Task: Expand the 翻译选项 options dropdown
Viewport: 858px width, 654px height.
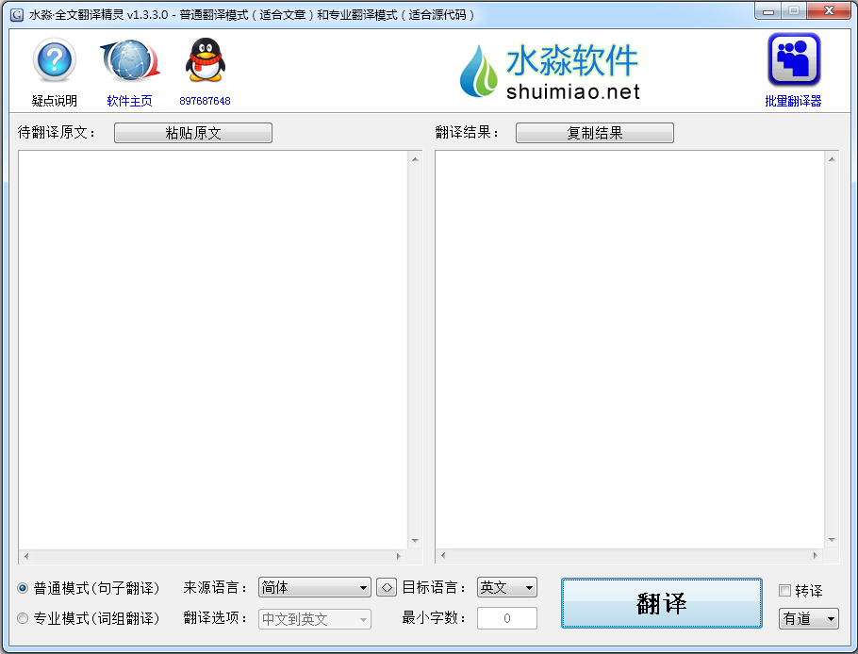Action: coord(313,619)
